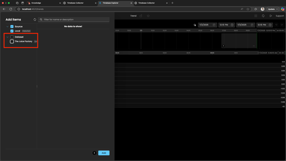Collapse the Source tree group

pyautogui.click(x=7, y=27)
